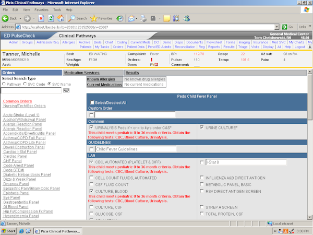Open the File menu
This screenshot has width=313, height=235.
click(x=5, y=9)
